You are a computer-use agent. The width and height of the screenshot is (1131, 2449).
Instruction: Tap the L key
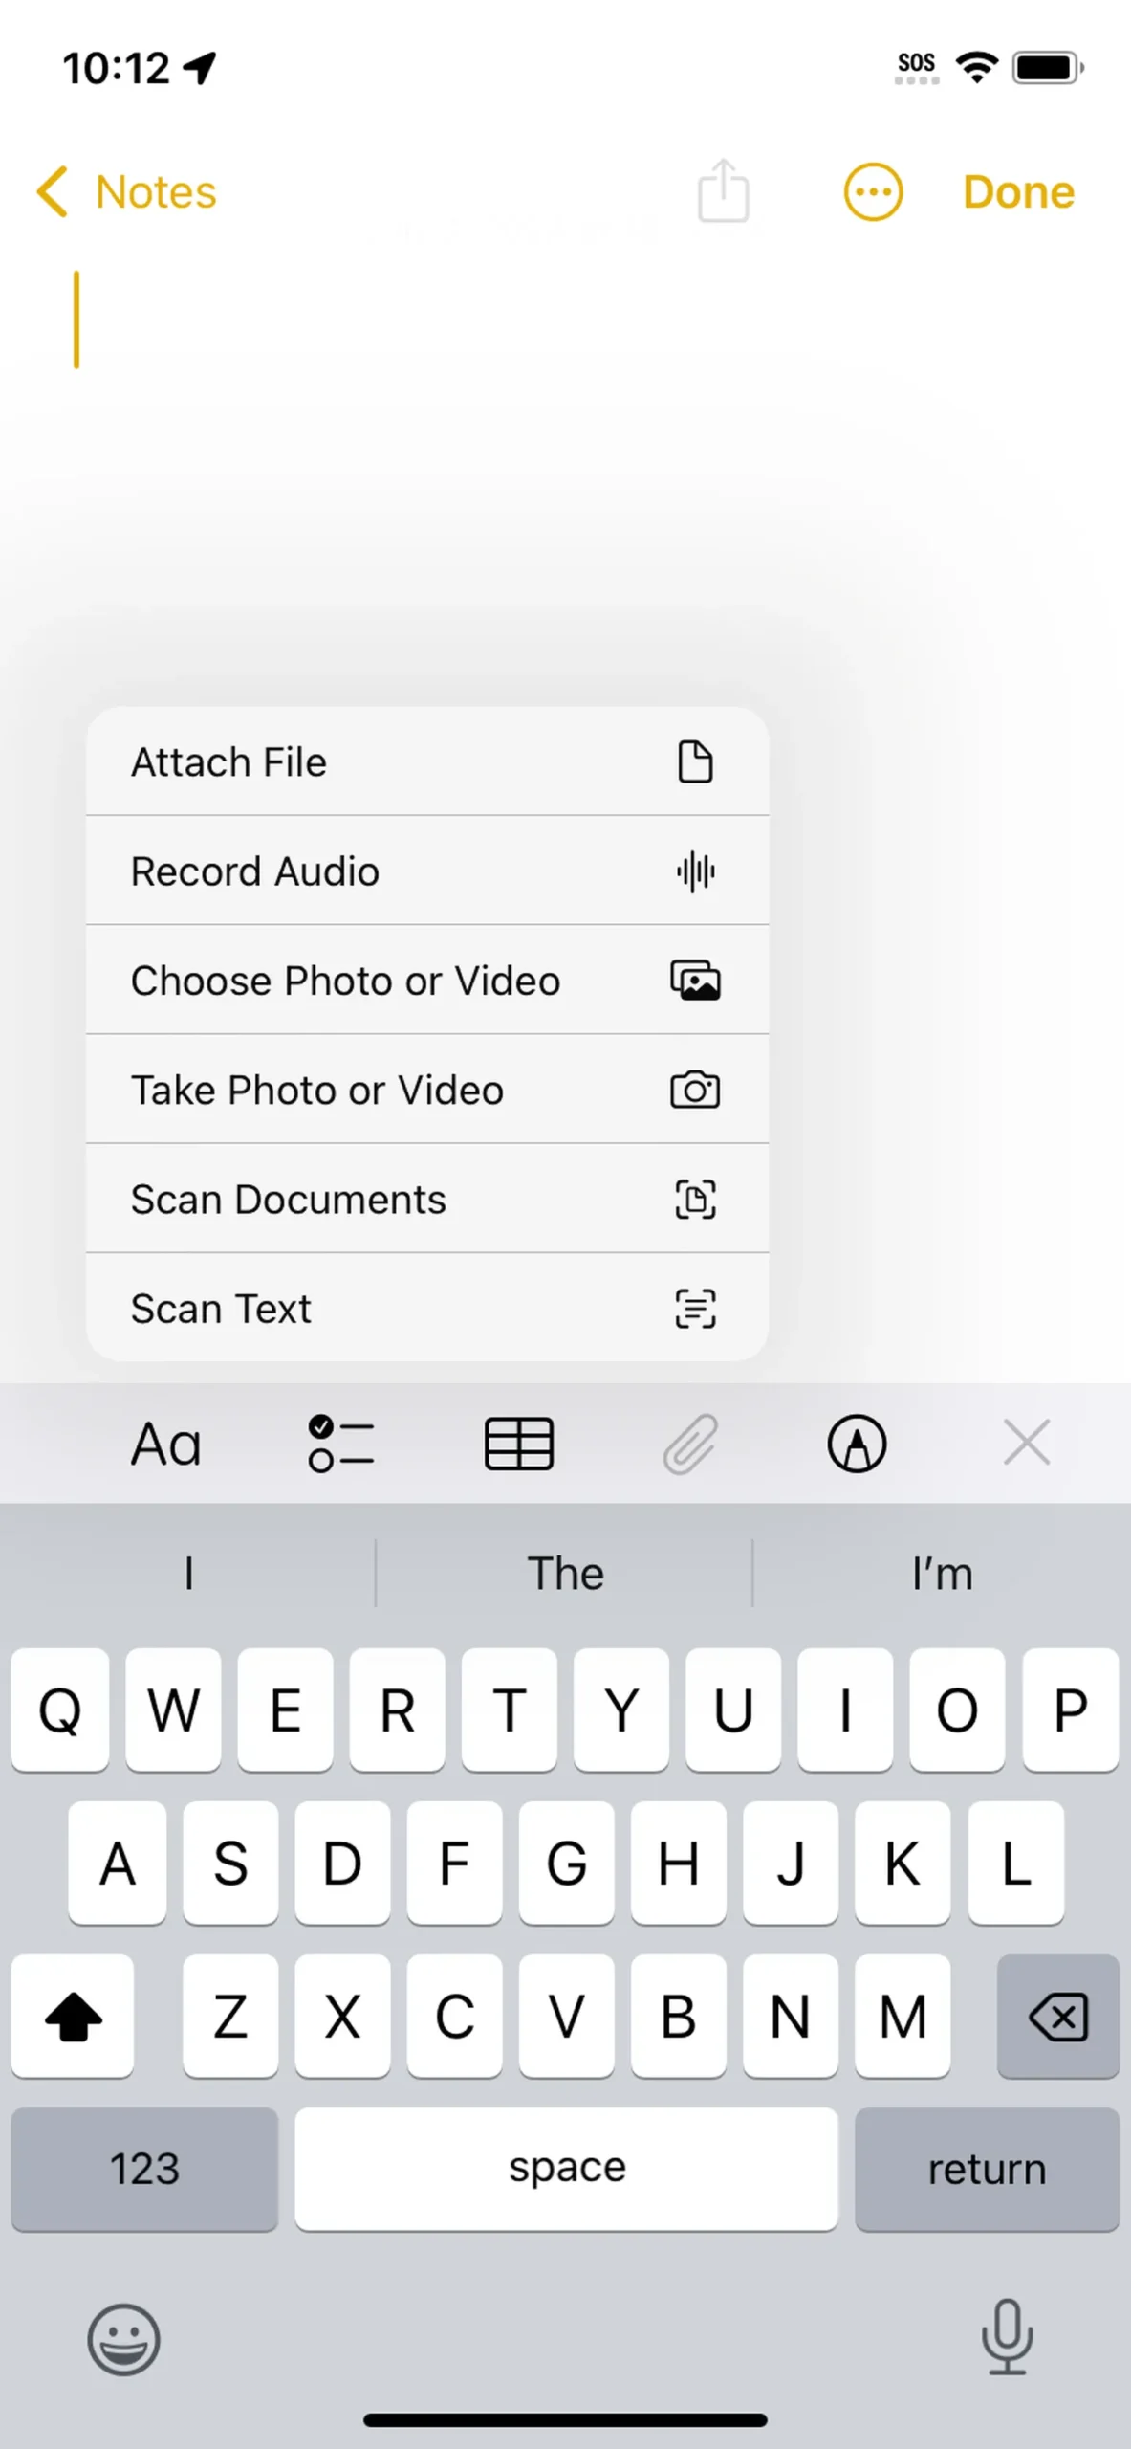click(x=1015, y=1863)
